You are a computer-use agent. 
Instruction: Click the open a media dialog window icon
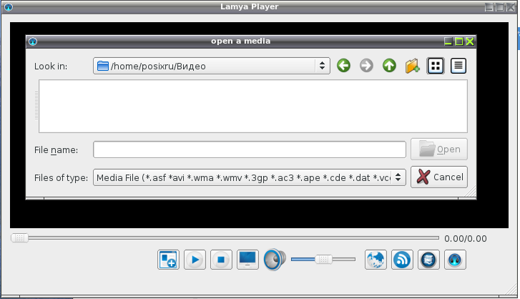(x=32, y=41)
